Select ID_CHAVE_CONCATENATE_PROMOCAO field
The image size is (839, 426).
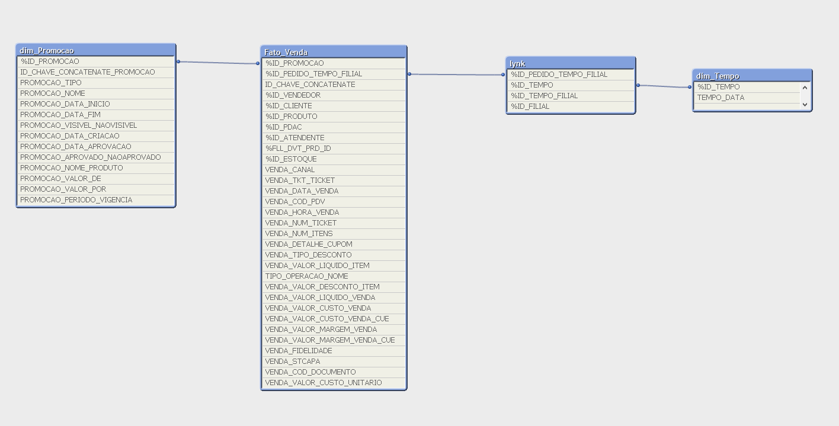coord(96,72)
